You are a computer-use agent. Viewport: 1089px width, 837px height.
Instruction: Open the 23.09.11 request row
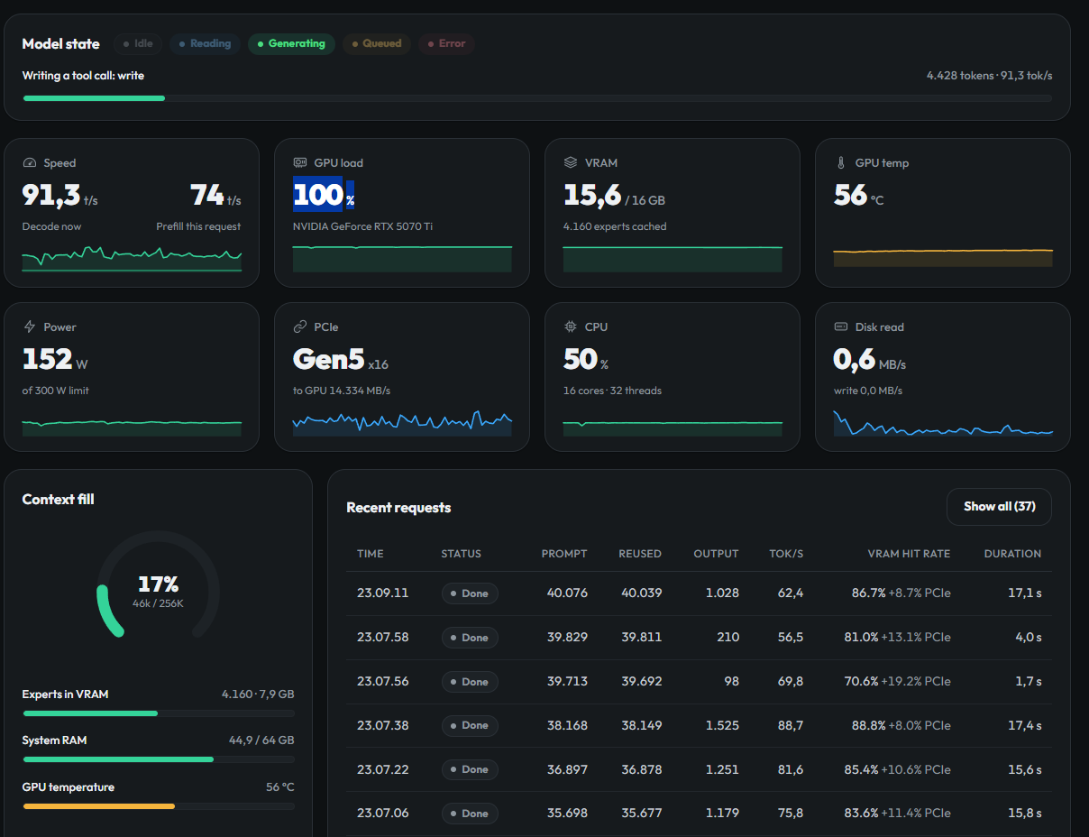point(699,593)
